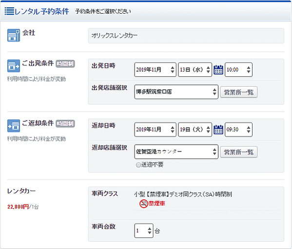Click the departure conditions car icon
292x249 pixels.
click(x=14, y=66)
